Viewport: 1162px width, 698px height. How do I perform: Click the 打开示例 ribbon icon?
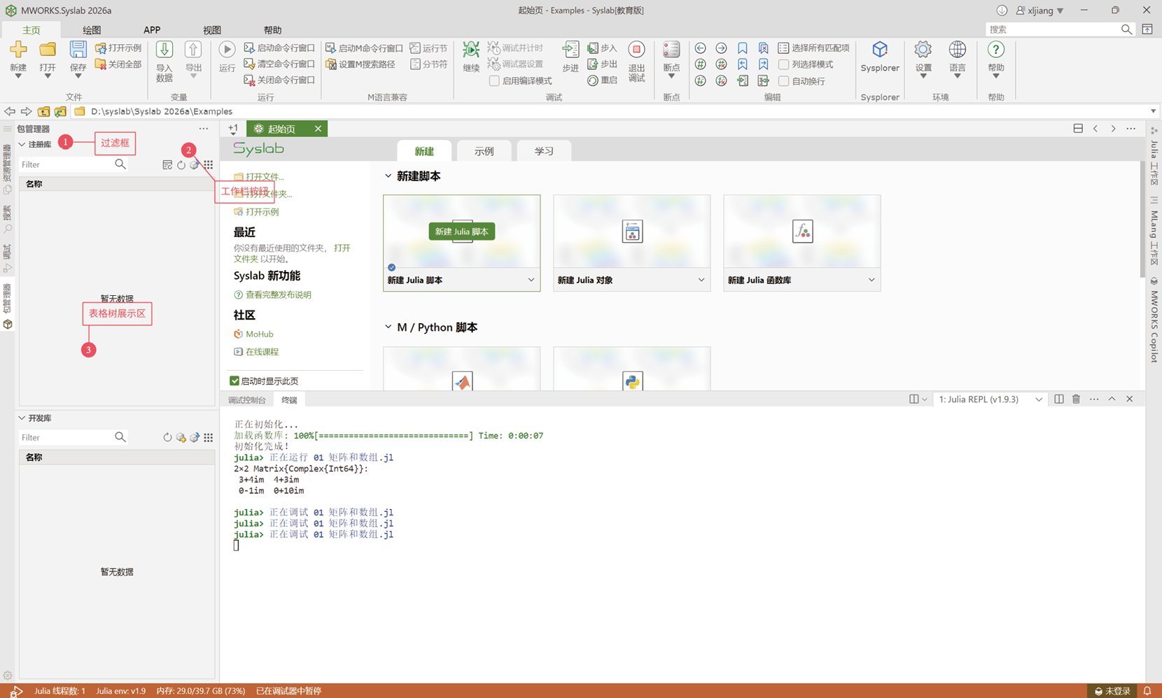pyautogui.click(x=101, y=48)
